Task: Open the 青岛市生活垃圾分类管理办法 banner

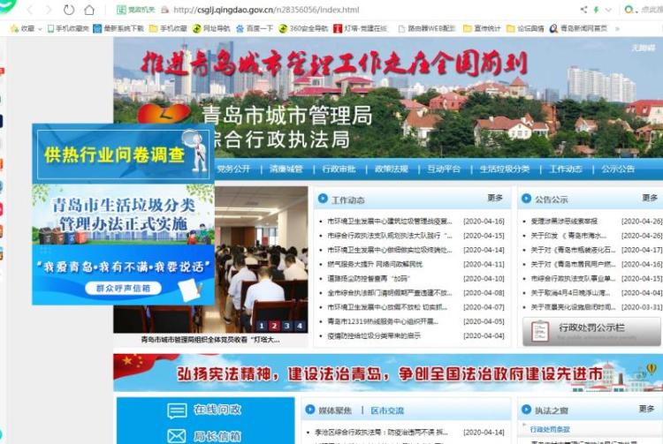Action: 123,214
